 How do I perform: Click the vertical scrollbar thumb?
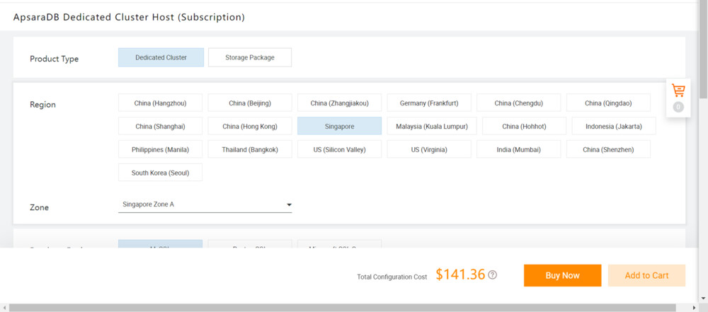click(703, 50)
